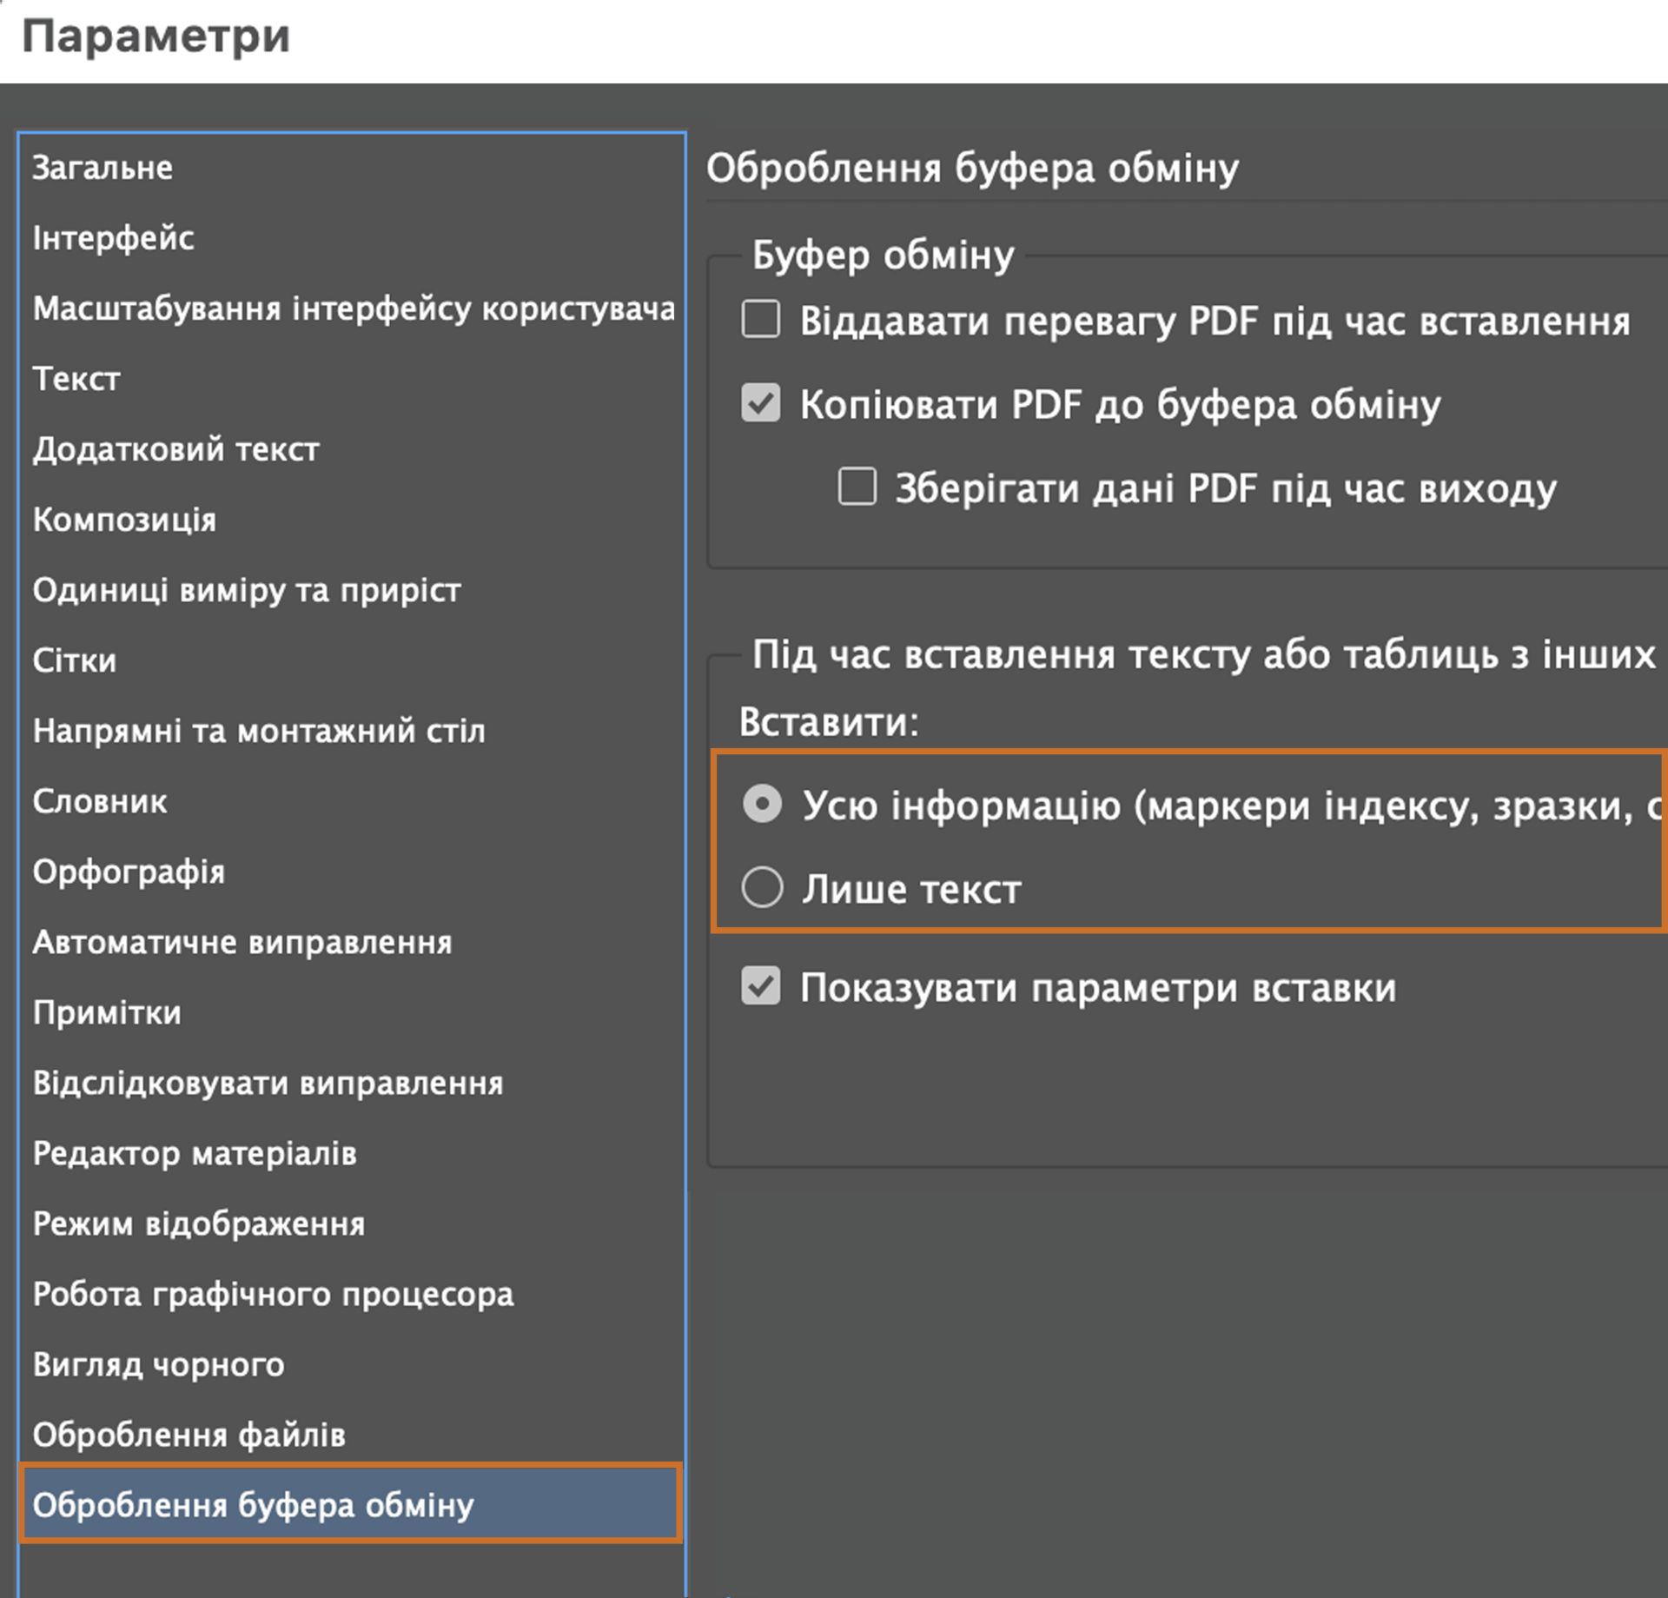Select the highlighted 'Оброблення буфера обміну' item

pos(253,1505)
